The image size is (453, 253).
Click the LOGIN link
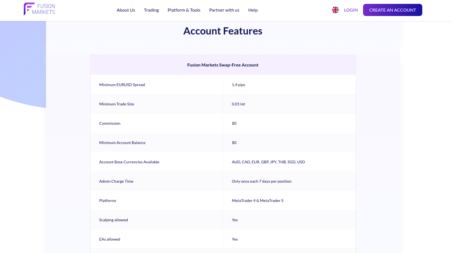point(351,10)
